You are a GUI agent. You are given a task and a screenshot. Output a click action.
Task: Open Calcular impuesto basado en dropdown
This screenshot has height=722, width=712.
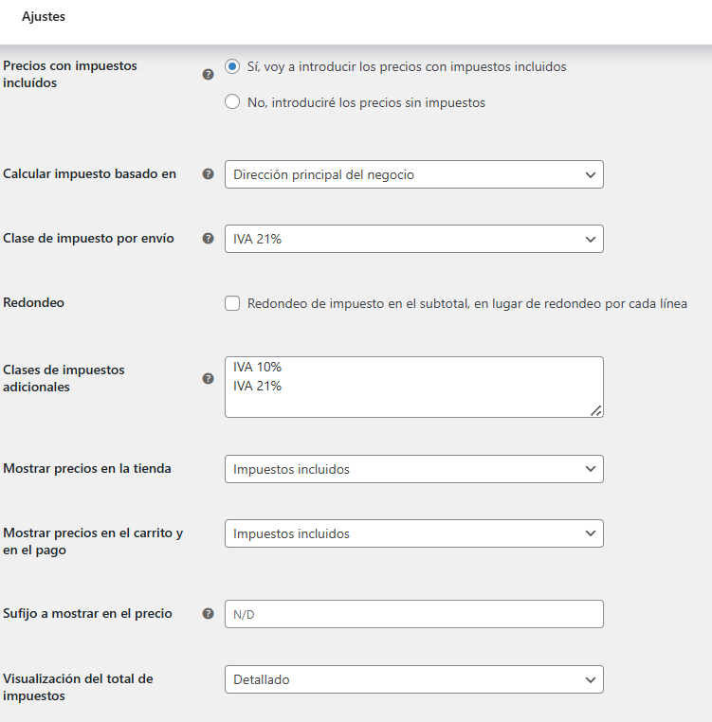coord(414,174)
